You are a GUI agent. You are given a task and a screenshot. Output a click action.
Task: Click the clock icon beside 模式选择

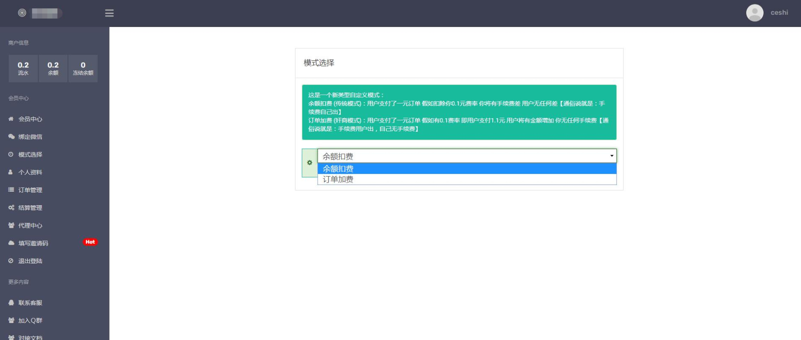(11, 154)
